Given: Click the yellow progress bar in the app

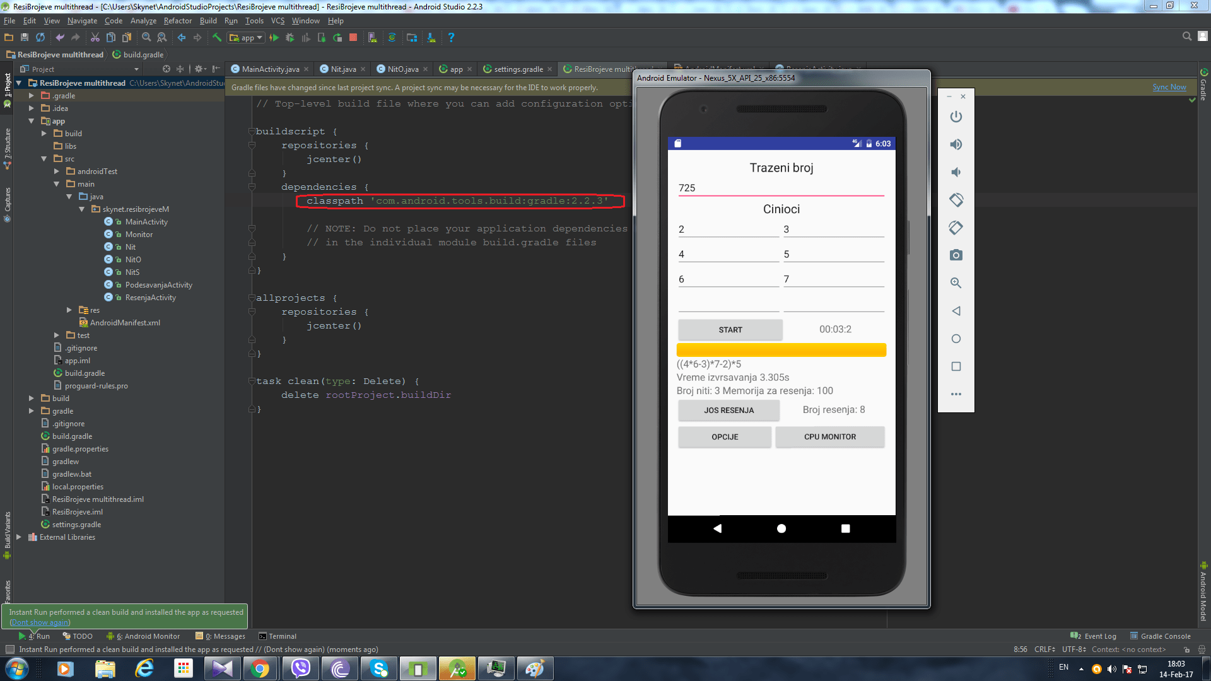Looking at the screenshot, I should coord(781,349).
